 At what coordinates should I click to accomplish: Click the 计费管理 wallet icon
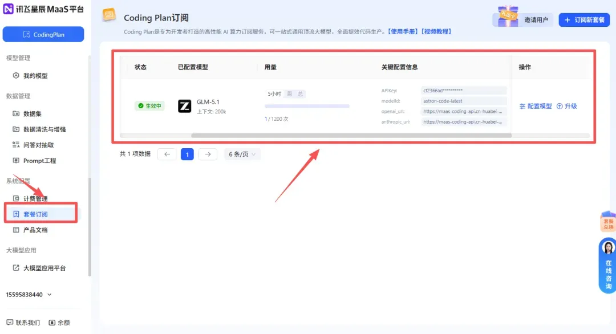[x=16, y=198]
